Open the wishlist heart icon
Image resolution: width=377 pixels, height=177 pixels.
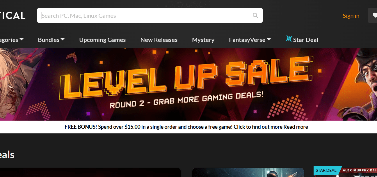pos(374,15)
